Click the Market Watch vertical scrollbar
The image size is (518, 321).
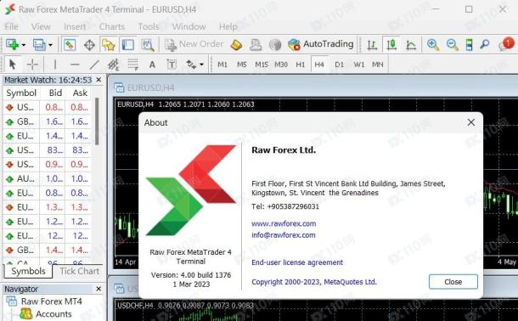[x=97, y=121]
